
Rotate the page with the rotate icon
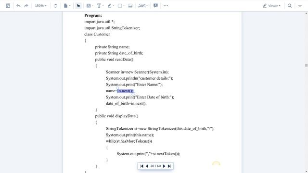(x=55, y=6)
